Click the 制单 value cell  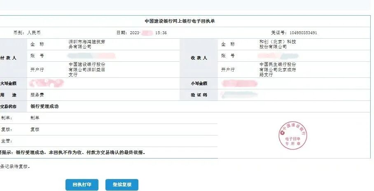[x=35, y=118]
